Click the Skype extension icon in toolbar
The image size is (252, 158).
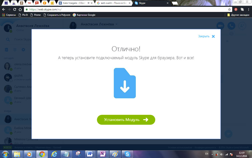click(242, 9)
